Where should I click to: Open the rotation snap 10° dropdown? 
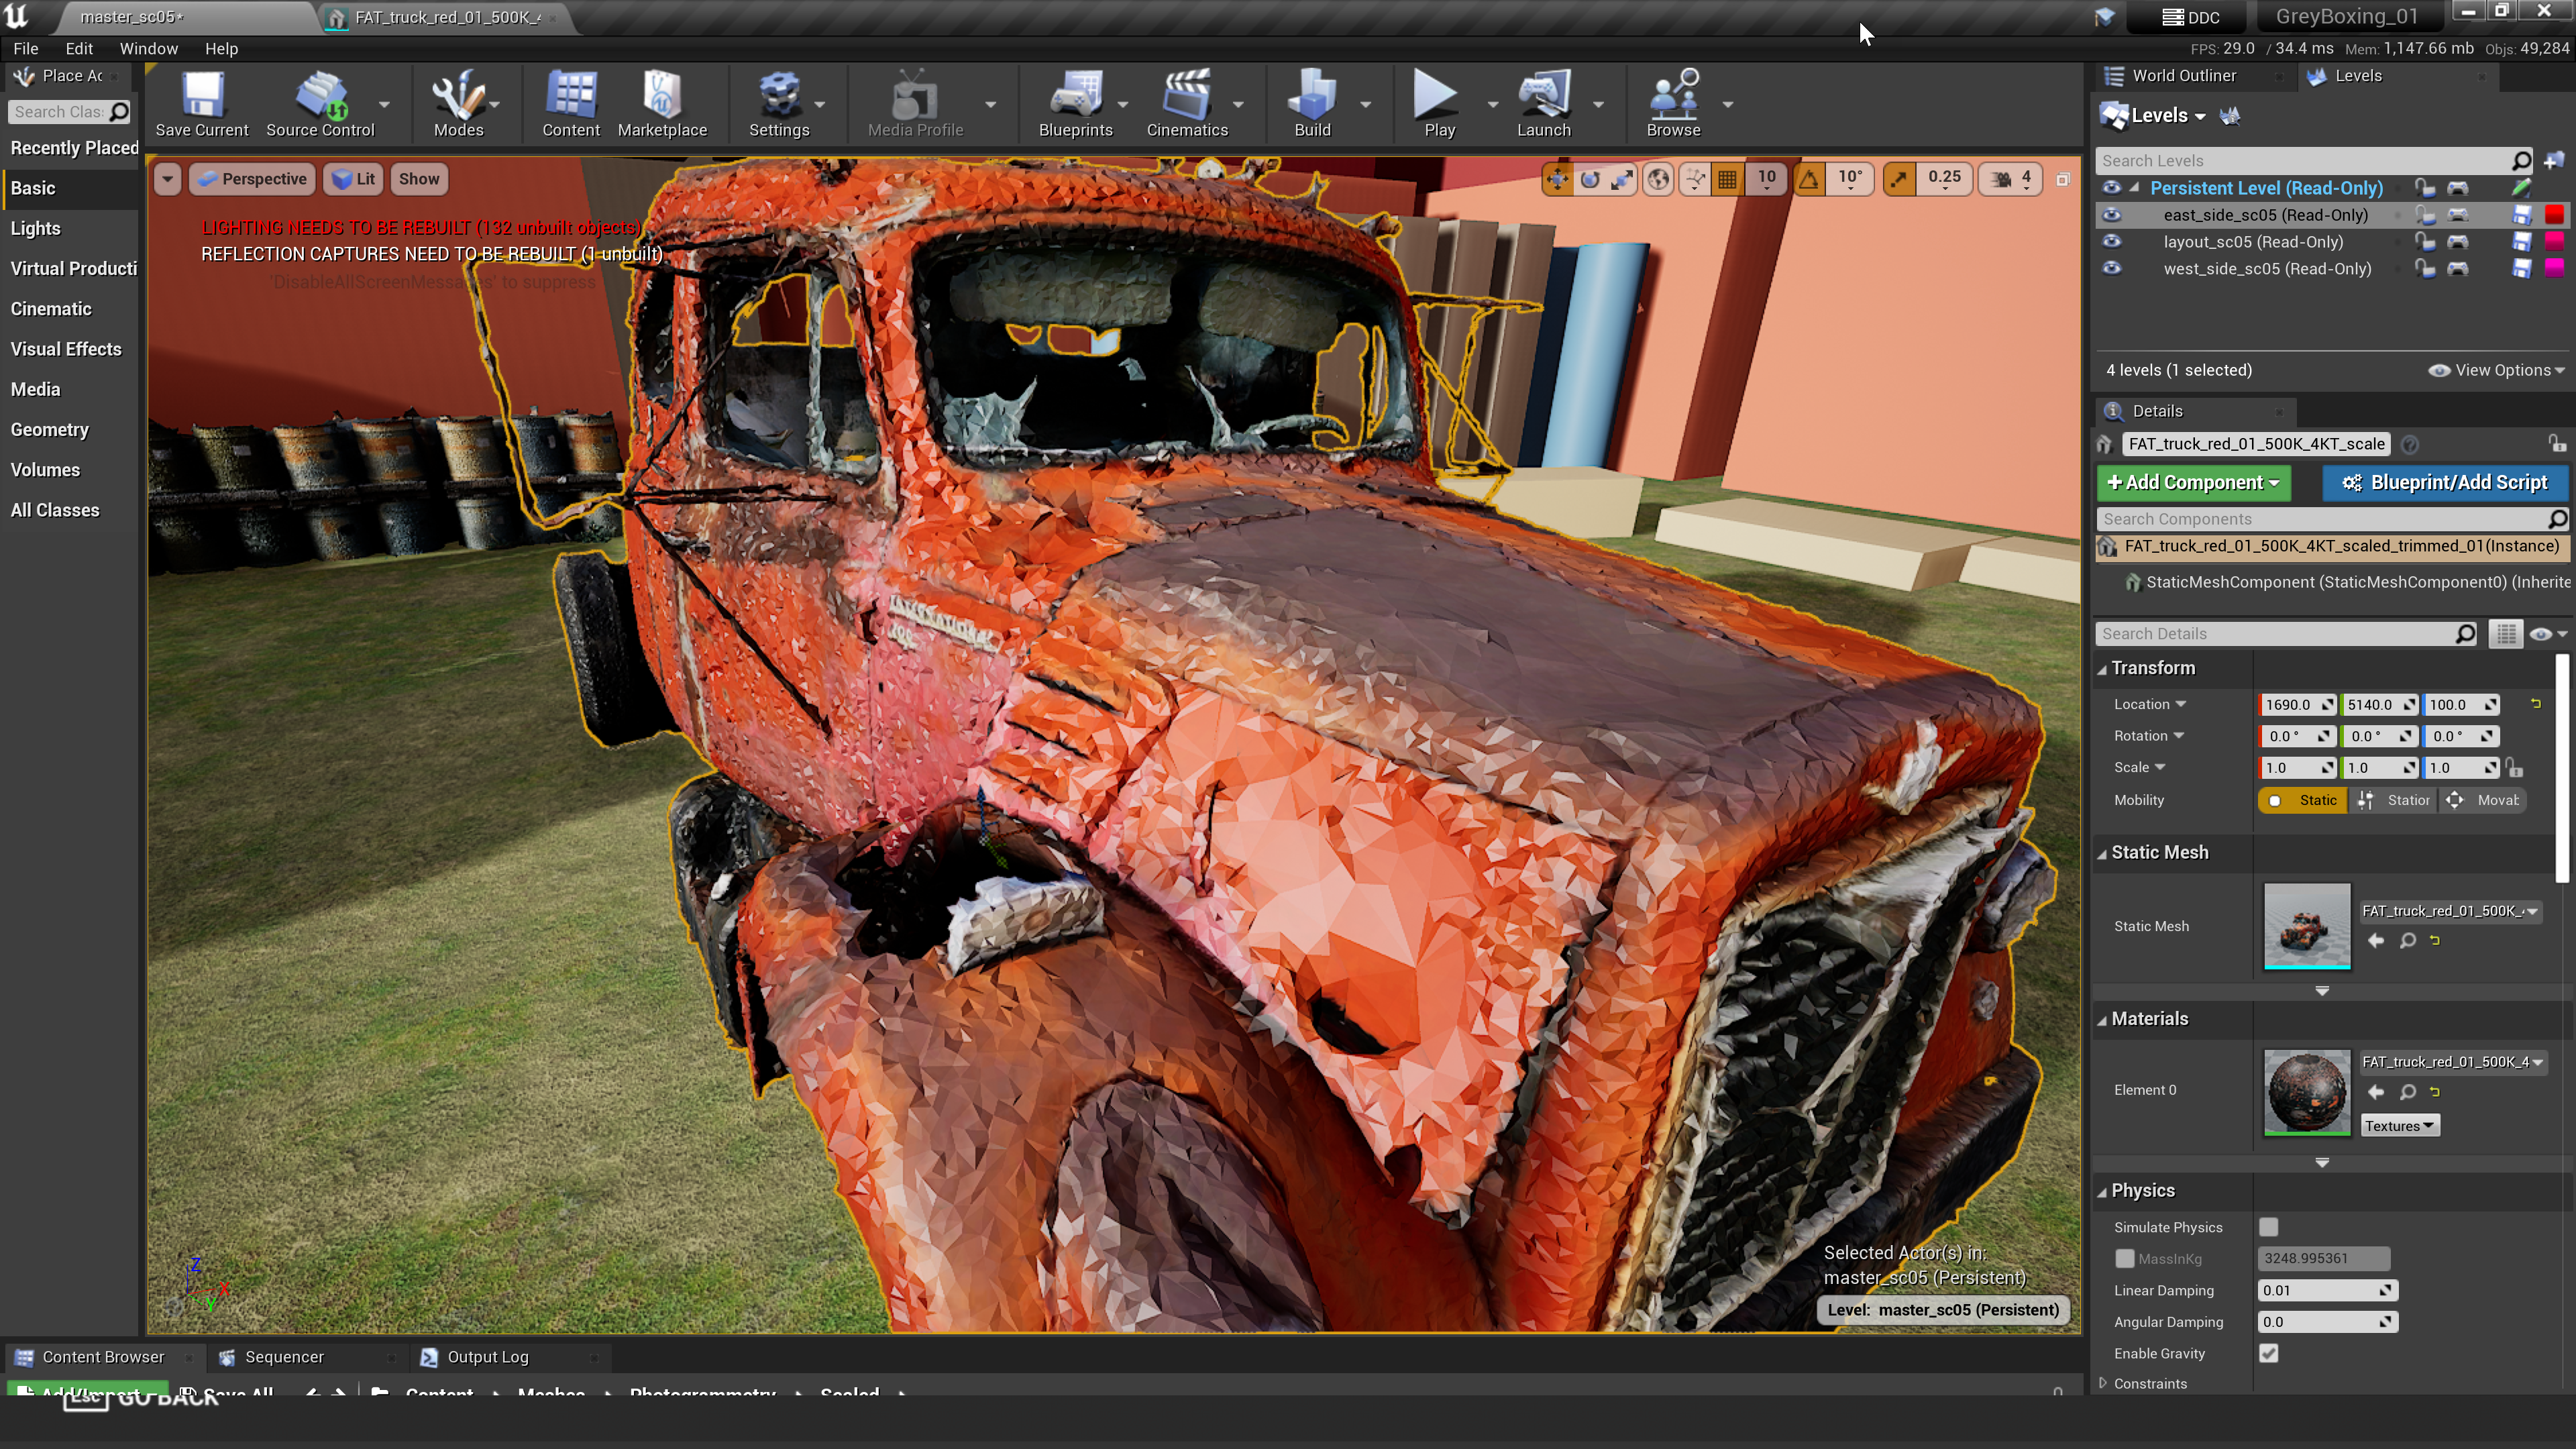pyautogui.click(x=1850, y=179)
